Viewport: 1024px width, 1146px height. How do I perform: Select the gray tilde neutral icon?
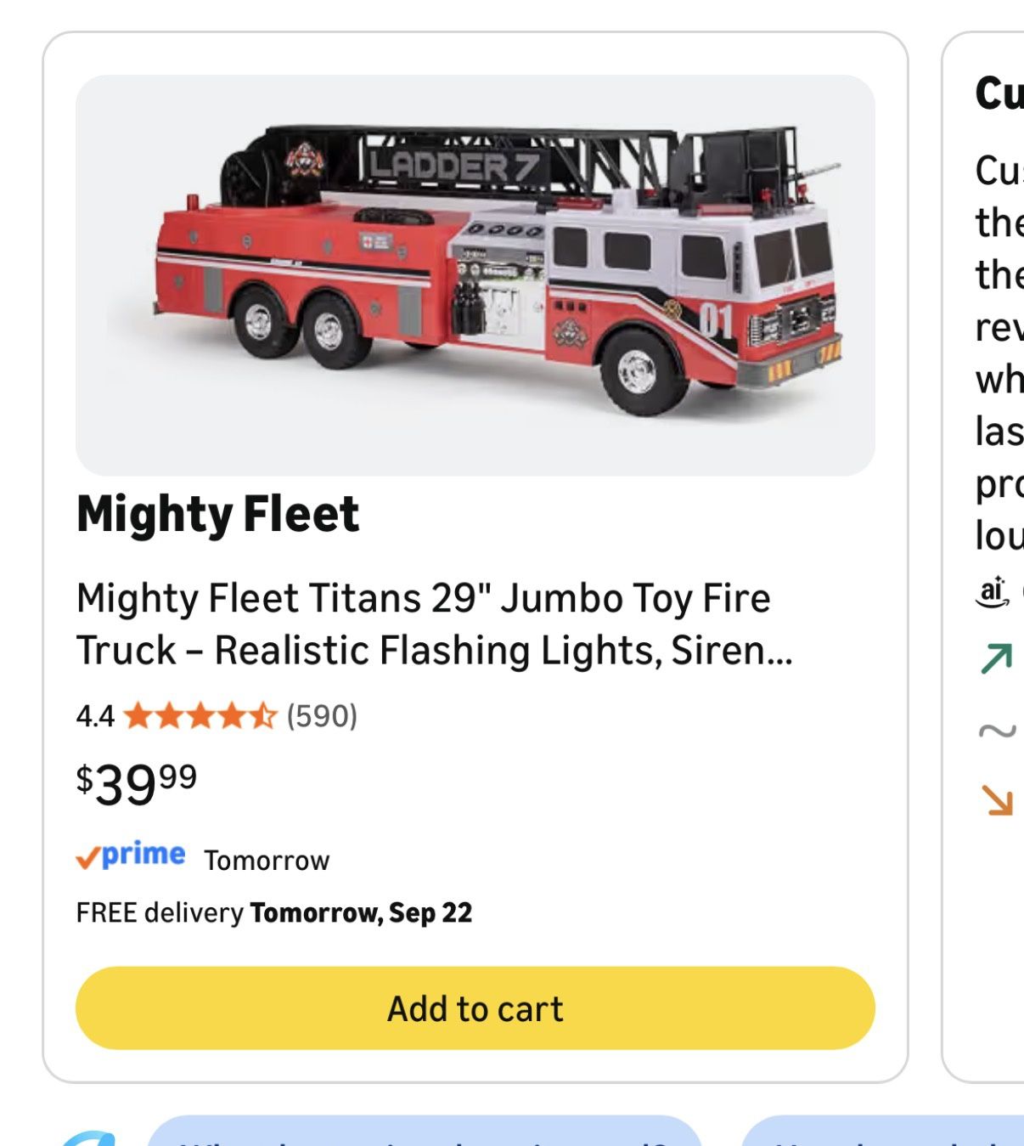point(997,730)
